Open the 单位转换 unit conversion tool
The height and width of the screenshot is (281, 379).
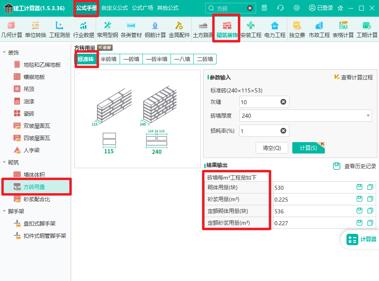point(35,29)
